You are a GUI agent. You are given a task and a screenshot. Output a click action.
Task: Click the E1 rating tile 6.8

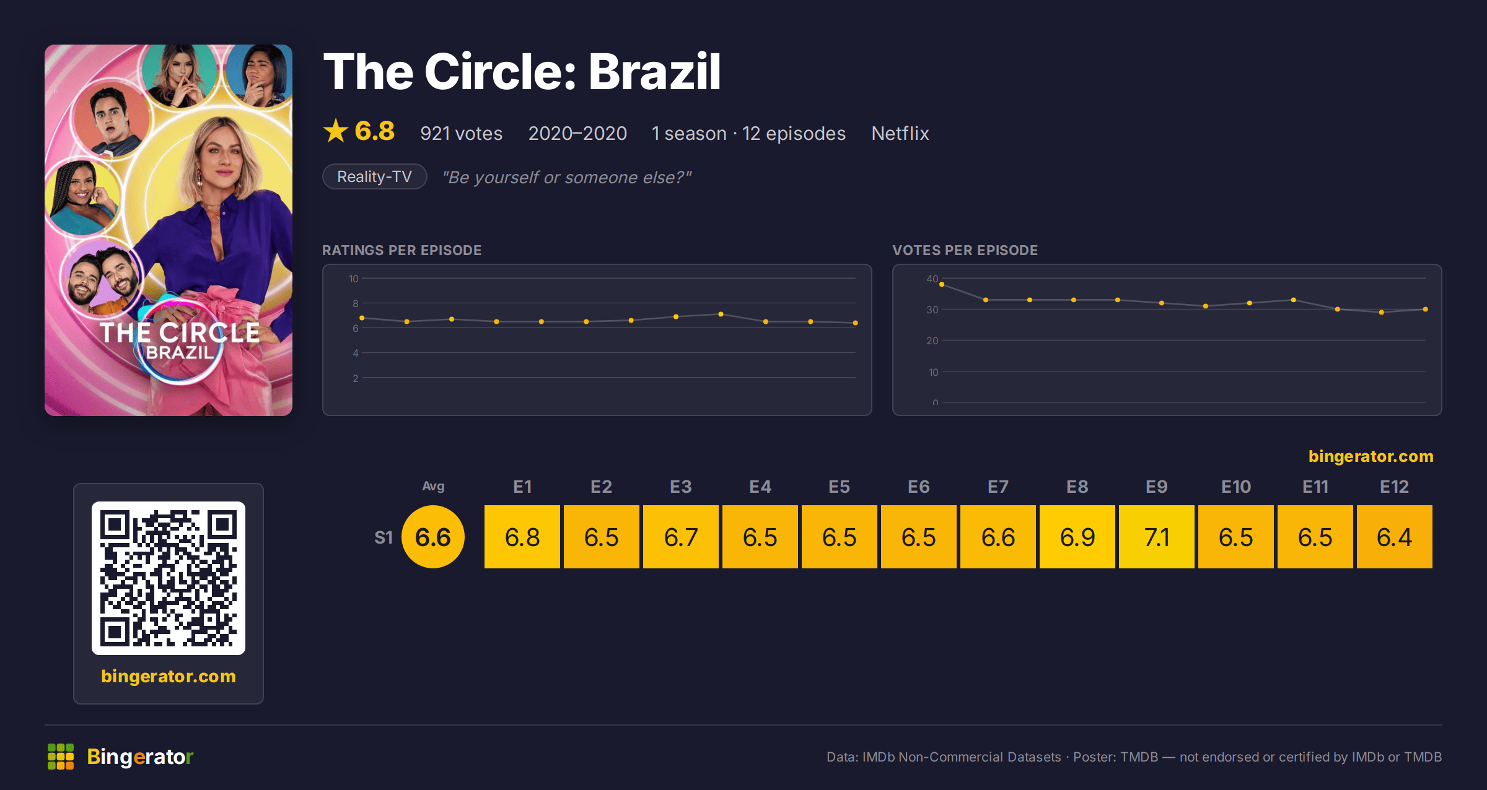(x=522, y=537)
